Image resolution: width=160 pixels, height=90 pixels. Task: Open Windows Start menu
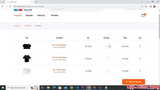coord(3,88)
